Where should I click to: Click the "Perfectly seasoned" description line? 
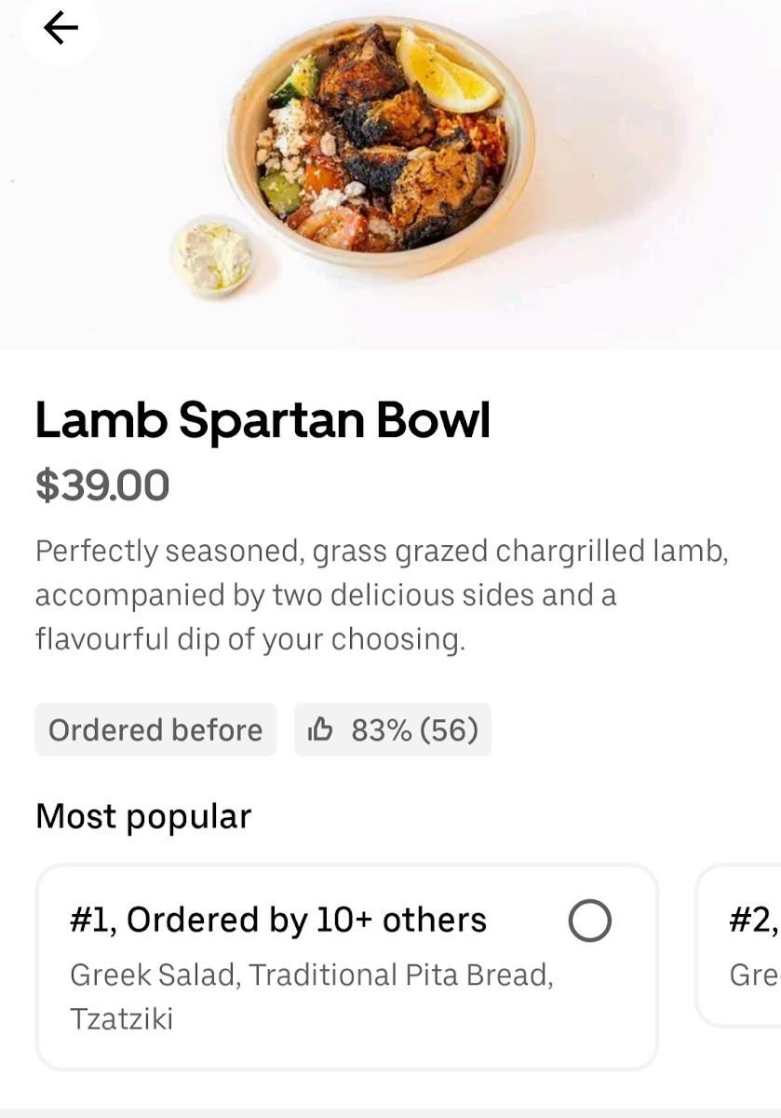pos(381,551)
